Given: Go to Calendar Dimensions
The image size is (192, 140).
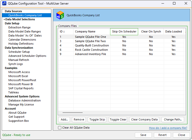Looking at the screenshot, I should (x=22, y=40).
